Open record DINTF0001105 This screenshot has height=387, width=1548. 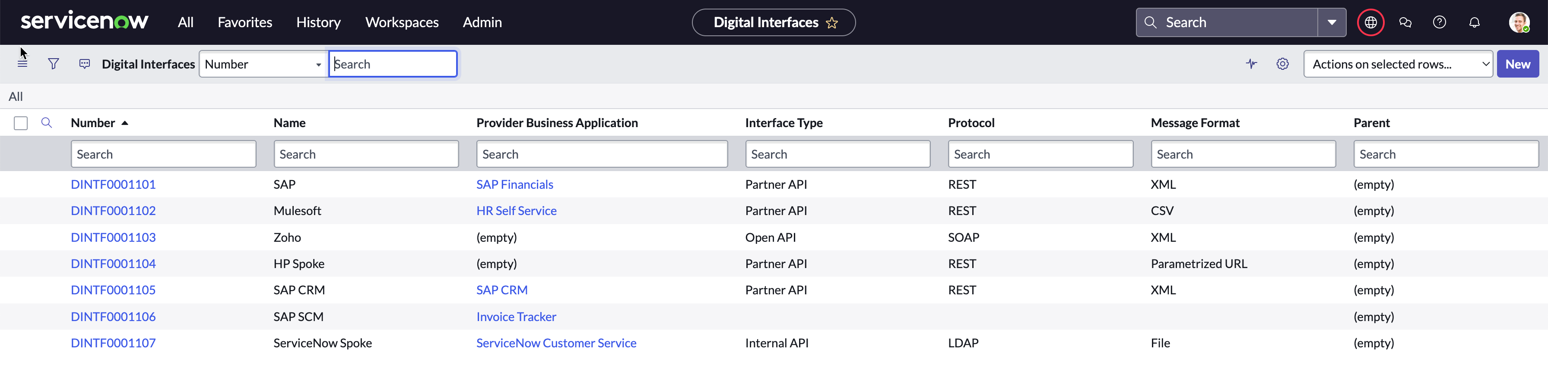click(113, 290)
